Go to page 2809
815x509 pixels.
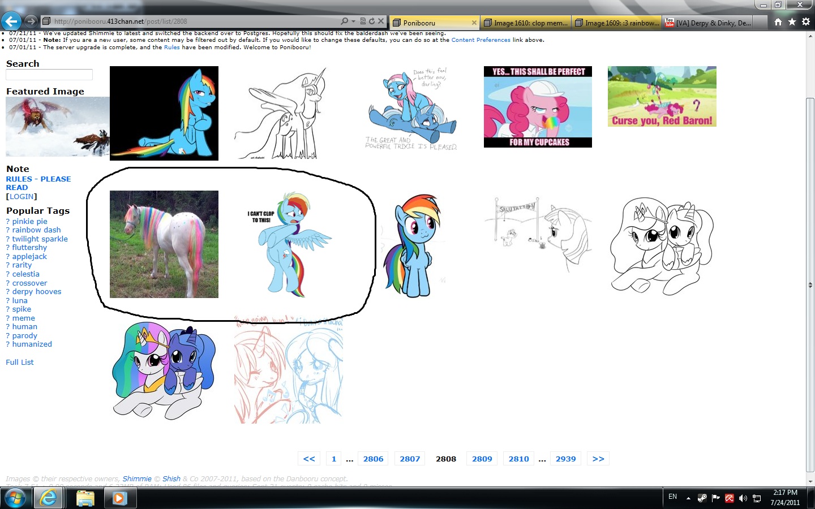click(482, 459)
